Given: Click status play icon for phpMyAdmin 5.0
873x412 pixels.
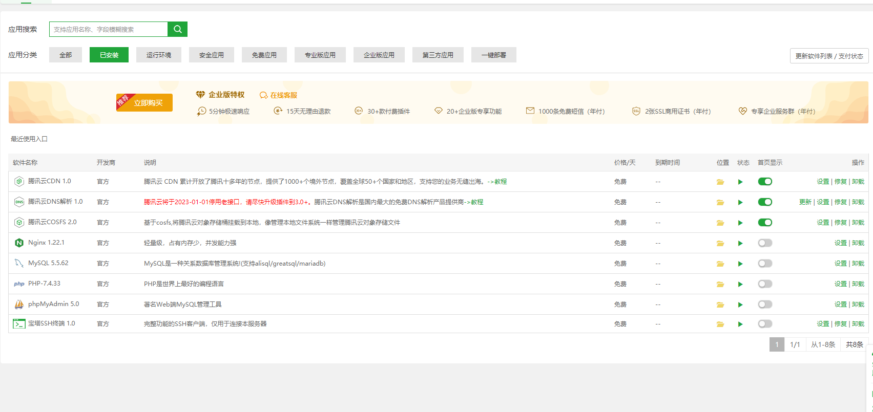Looking at the screenshot, I should [740, 305].
